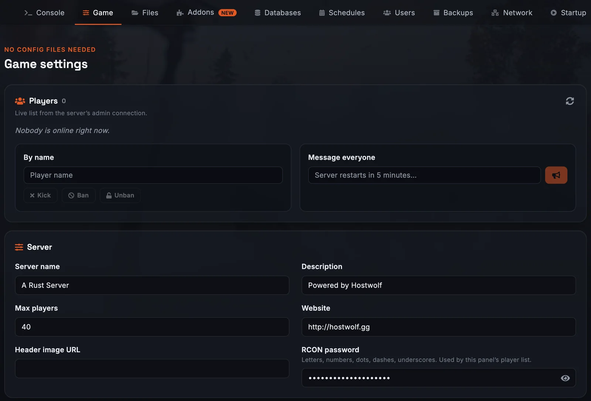Click the Players group icon

(20, 101)
